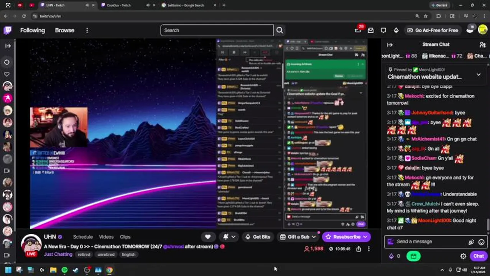This screenshot has width=490, height=276.
Task: Open the three-dot menu beside Browse
Action: [87, 30]
